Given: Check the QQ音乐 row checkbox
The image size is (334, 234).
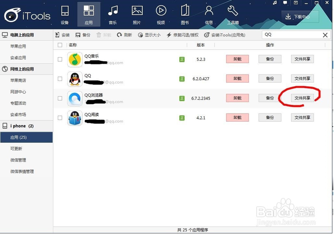Looking at the screenshot, I should point(60,59).
